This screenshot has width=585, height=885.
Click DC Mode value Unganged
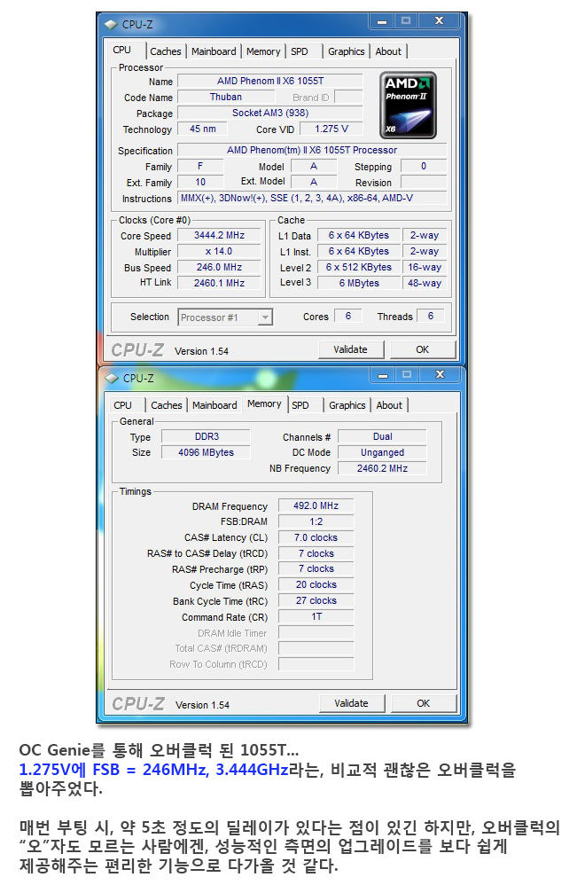pos(383,452)
